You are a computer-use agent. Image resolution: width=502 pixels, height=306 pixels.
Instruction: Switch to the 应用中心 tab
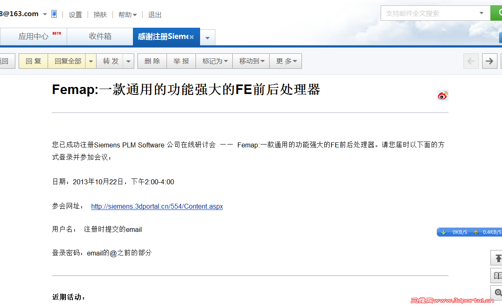pyautogui.click(x=34, y=36)
